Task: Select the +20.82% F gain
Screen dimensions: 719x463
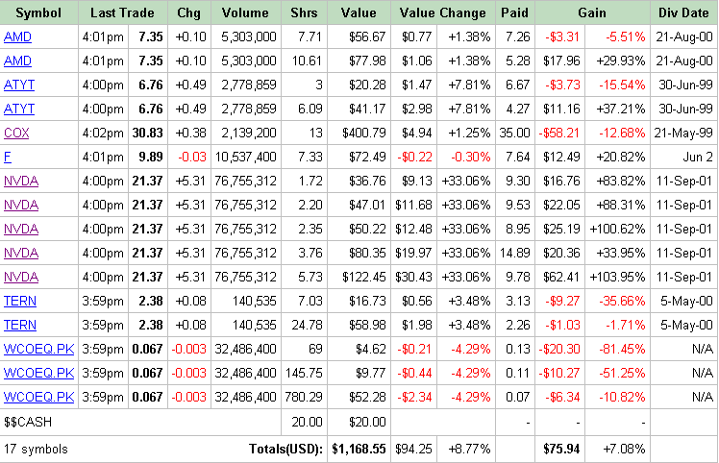Action: (x=621, y=157)
